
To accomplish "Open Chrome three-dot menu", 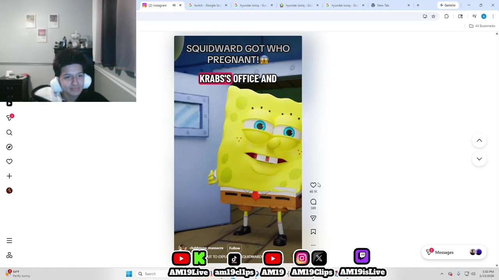I will [x=494, y=16].
